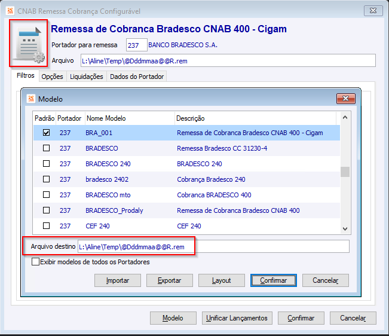Click the Cigam logo in main title bar
The image size is (389, 336).
(10, 11)
